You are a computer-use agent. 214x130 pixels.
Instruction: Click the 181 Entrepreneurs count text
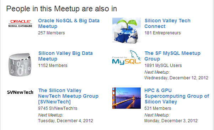click(x=162, y=33)
